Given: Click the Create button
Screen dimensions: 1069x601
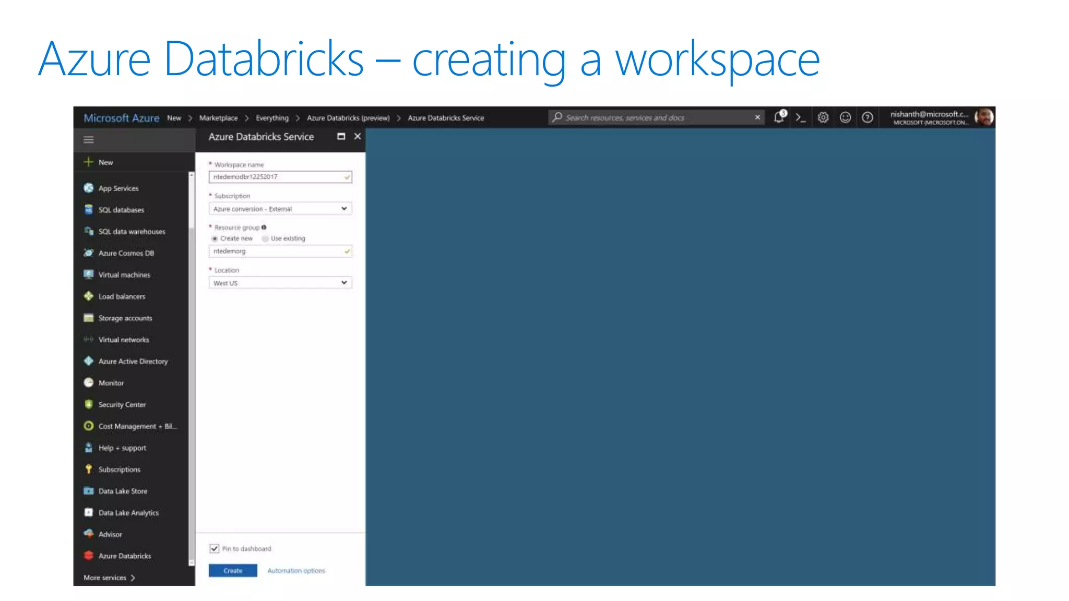Looking at the screenshot, I should (x=233, y=571).
